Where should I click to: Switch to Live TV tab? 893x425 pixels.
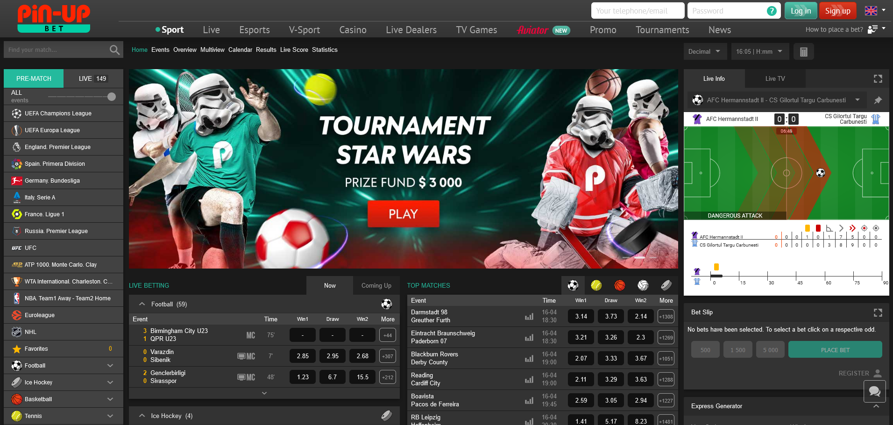pos(775,78)
